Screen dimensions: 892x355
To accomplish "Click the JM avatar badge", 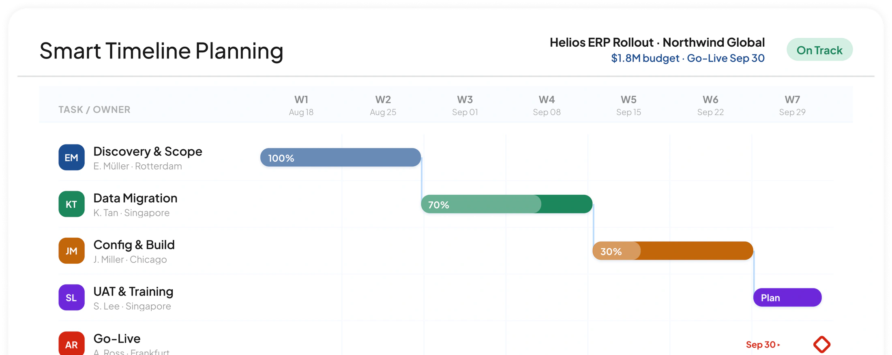I will pos(71,251).
